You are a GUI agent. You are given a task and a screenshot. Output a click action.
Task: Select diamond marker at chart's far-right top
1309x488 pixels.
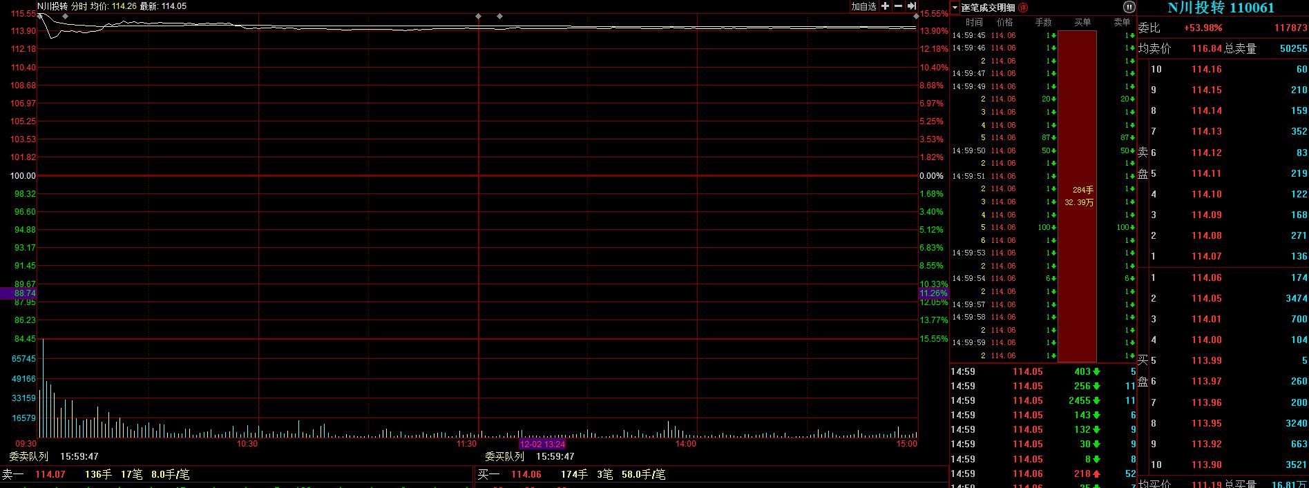(x=917, y=16)
